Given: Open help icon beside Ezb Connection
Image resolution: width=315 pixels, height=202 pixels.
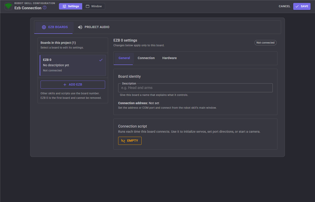Looking at the screenshot, I should tap(45, 8).
